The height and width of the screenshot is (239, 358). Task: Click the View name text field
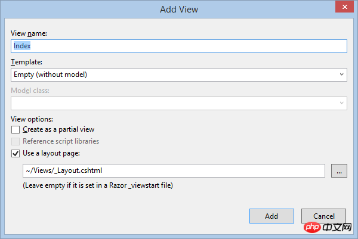(179, 46)
